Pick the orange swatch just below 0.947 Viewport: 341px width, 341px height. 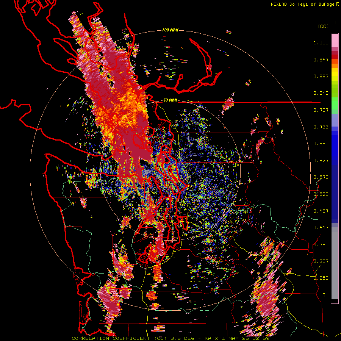[335, 66]
